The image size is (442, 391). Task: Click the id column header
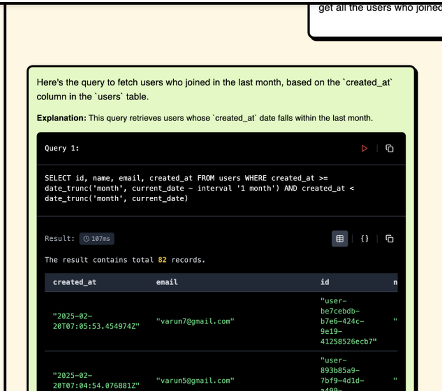325,282
